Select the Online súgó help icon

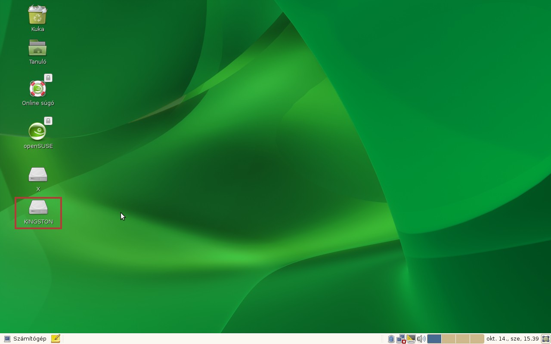(37, 89)
